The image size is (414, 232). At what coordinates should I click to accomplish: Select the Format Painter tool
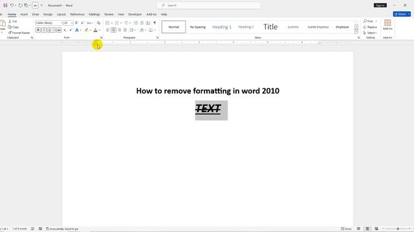(x=19, y=33)
